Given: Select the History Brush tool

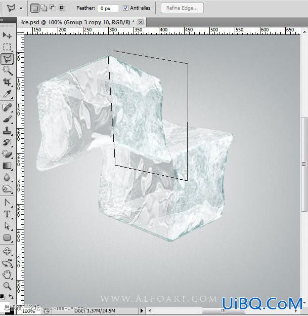Looking at the screenshot, I should [7, 142].
